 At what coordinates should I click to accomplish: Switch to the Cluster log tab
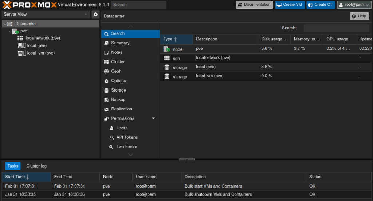(x=36, y=166)
